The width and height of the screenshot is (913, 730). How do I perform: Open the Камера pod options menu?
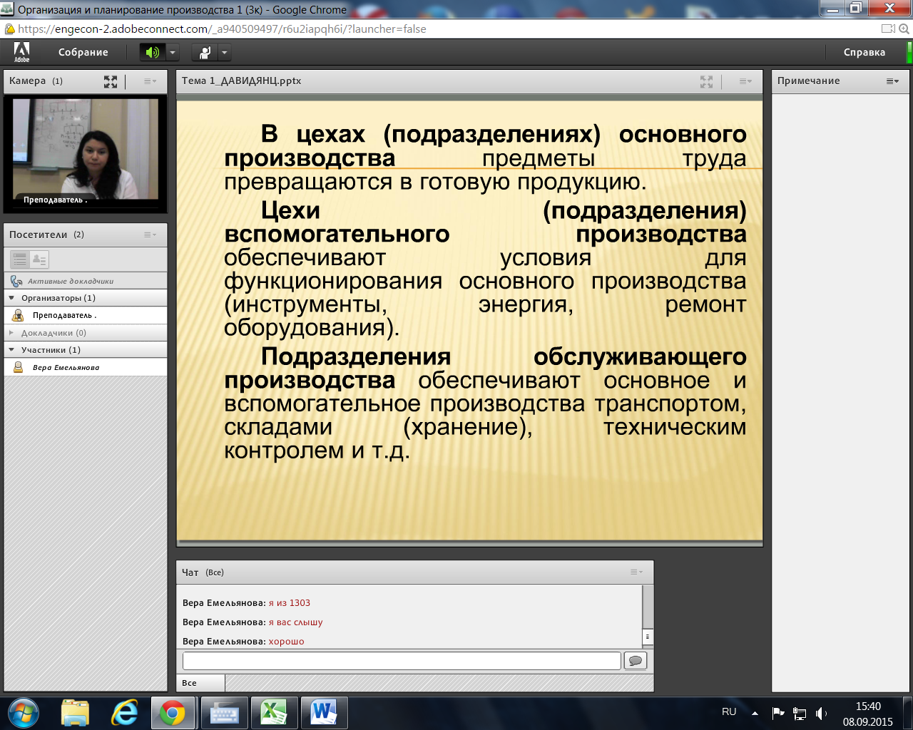[x=150, y=81]
